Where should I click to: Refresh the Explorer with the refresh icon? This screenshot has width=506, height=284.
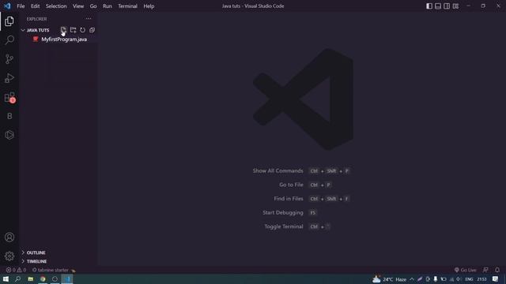tap(82, 30)
